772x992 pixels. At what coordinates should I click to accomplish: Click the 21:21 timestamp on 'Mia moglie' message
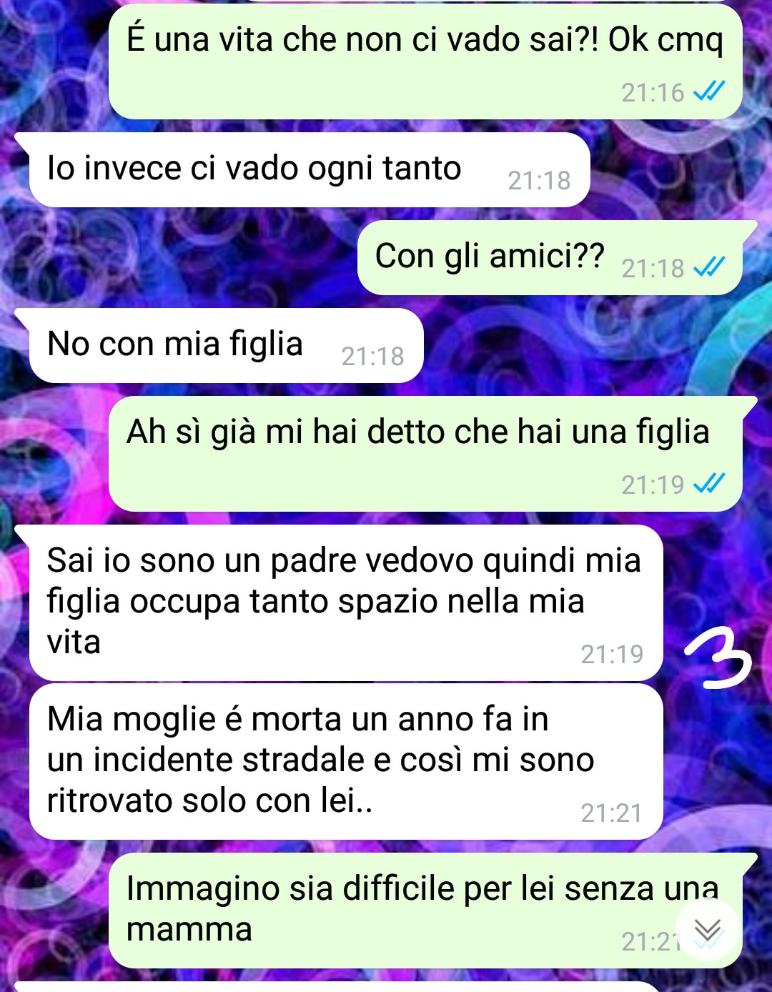coord(612,813)
